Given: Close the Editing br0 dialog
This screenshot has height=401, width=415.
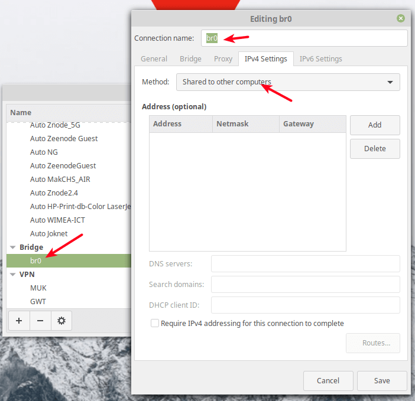Looking at the screenshot, I should coord(400,18).
